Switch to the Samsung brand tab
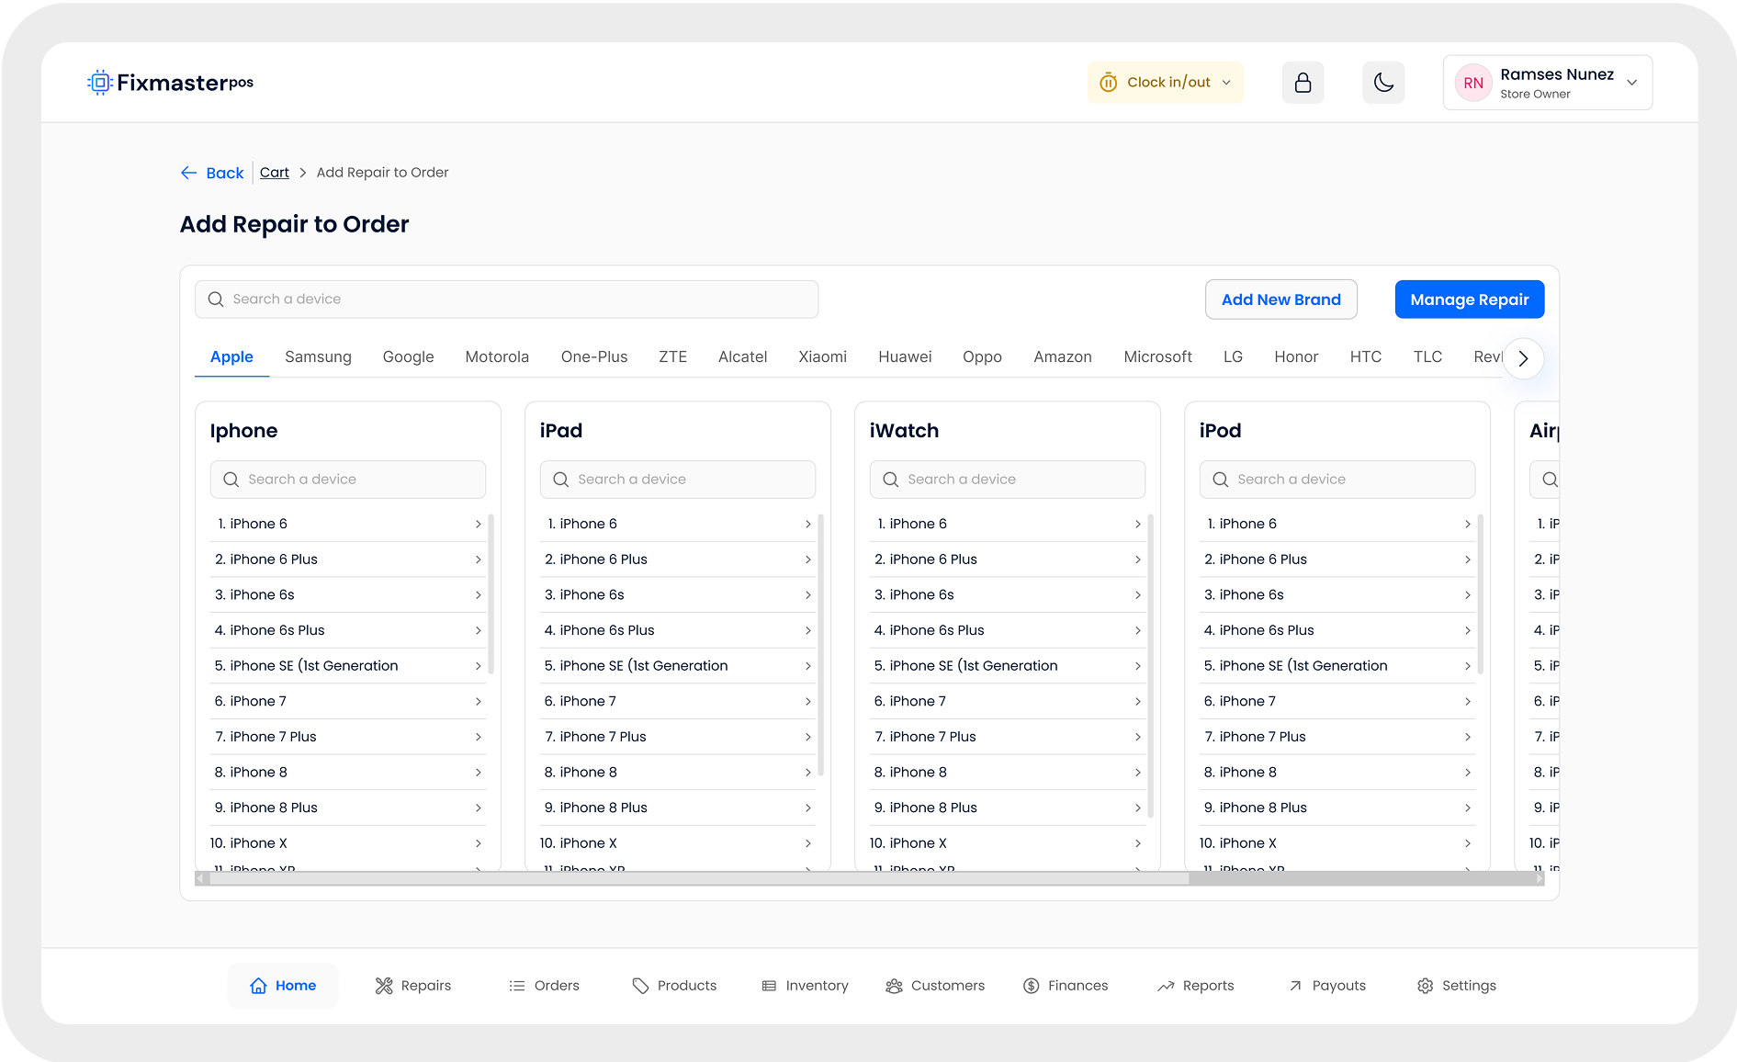The image size is (1737, 1062). pyautogui.click(x=318, y=356)
